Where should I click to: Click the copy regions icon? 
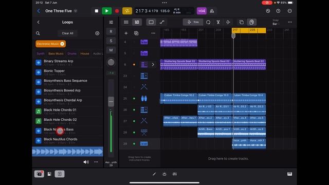[x=242, y=22]
